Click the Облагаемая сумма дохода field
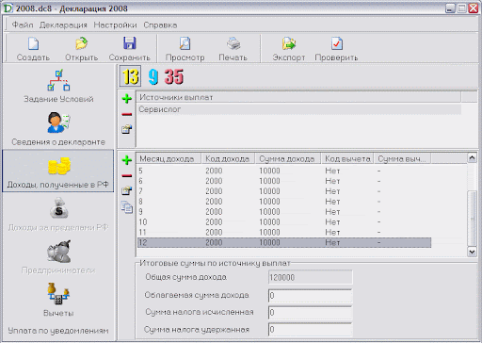Viewport: 482px width, 343px height. tap(310, 296)
